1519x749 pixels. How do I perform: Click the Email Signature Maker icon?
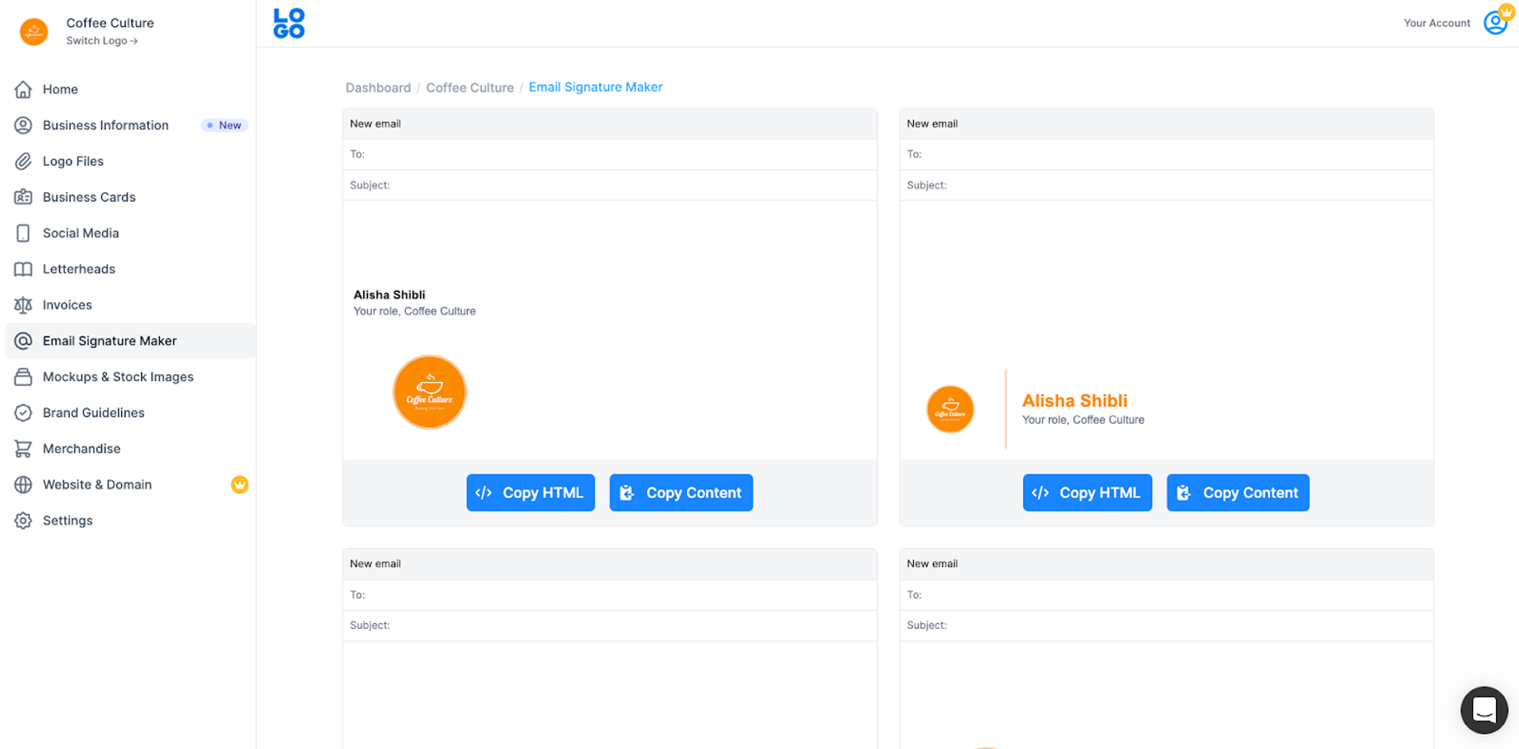(24, 341)
